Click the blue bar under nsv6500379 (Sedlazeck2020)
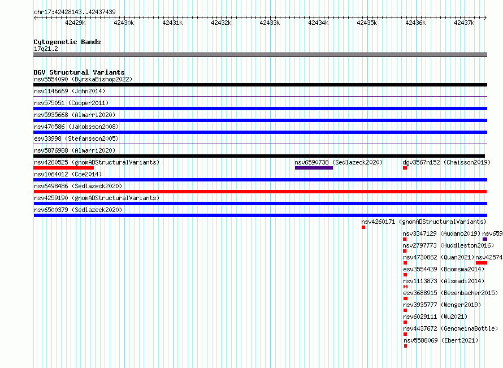 260,215
